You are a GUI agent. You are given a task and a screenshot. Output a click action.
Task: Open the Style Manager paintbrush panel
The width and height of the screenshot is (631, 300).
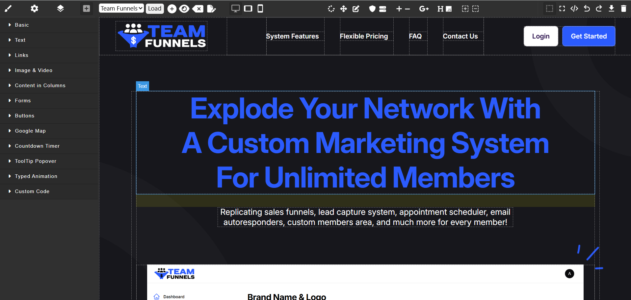point(8,9)
